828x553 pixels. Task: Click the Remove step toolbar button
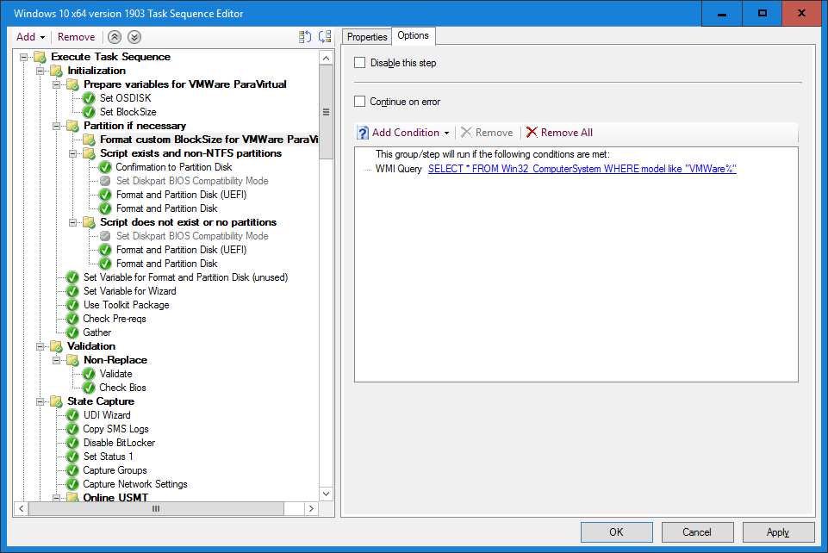[x=76, y=37]
